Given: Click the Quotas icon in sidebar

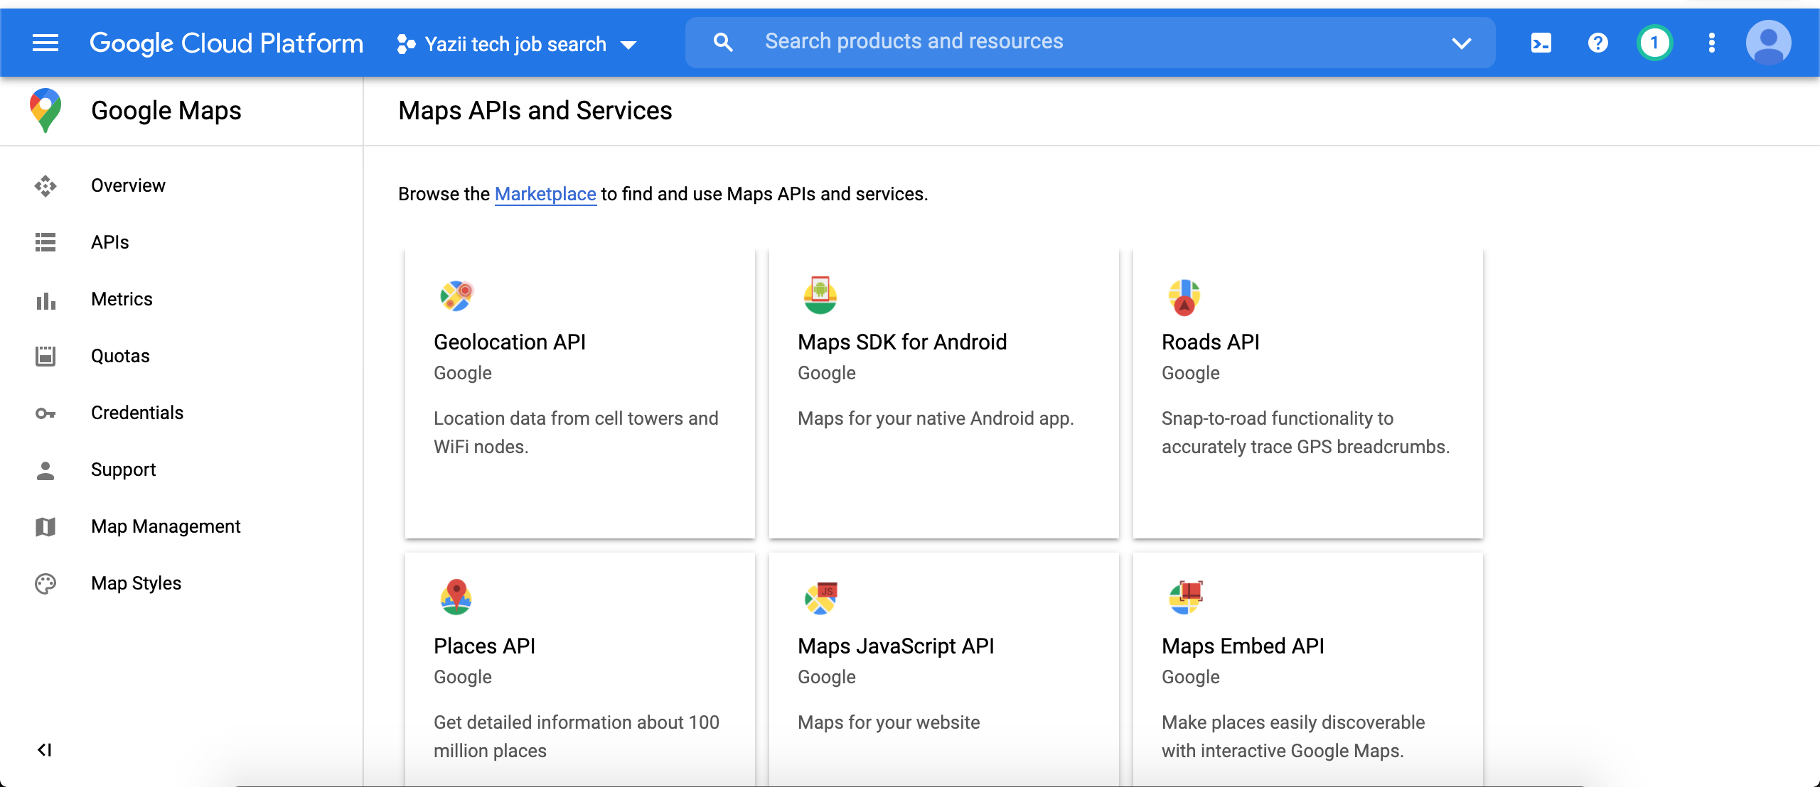Looking at the screenshot, I should click(45, 356).
